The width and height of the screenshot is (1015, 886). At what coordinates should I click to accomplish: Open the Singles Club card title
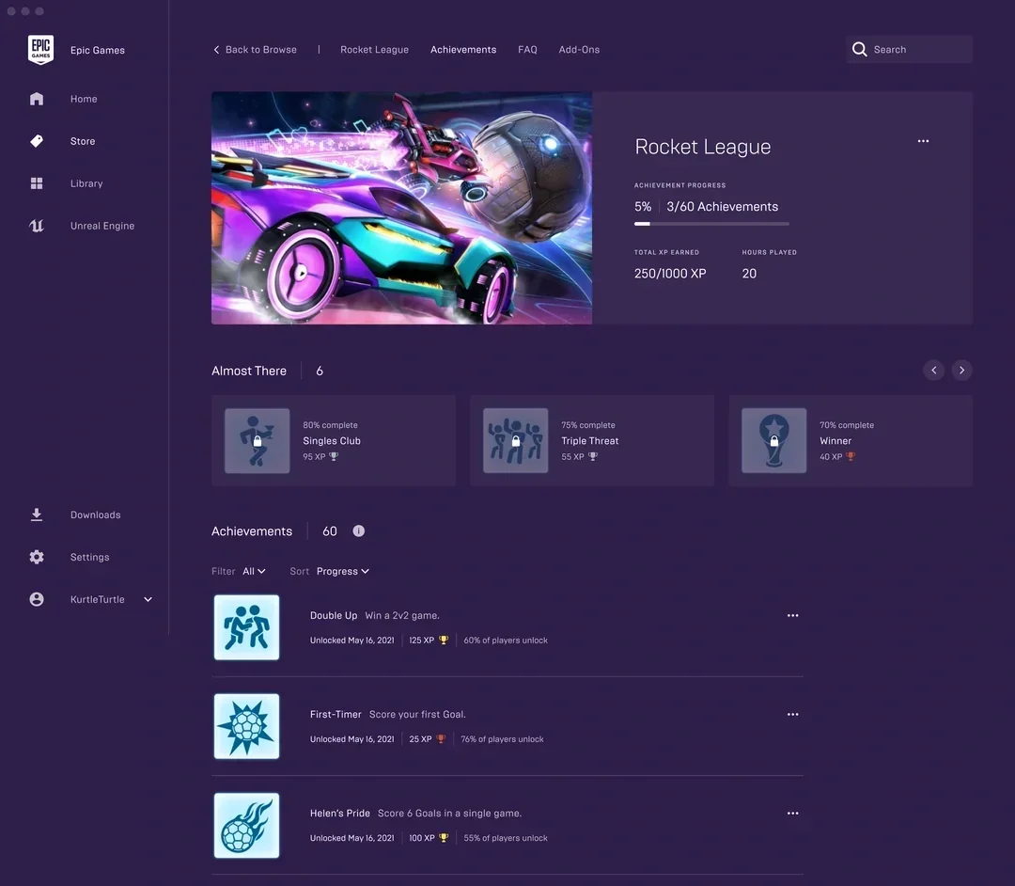click(332, 440)
